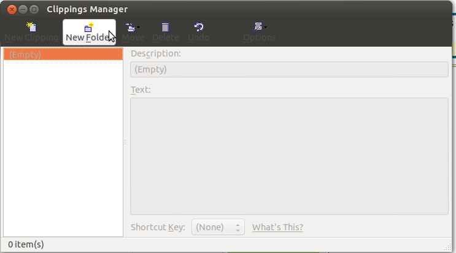Image resolution: width=456 pixels, height=253 pixels.
Task: Click the New Clipping toolbar icon
Action: click(31, 27)
